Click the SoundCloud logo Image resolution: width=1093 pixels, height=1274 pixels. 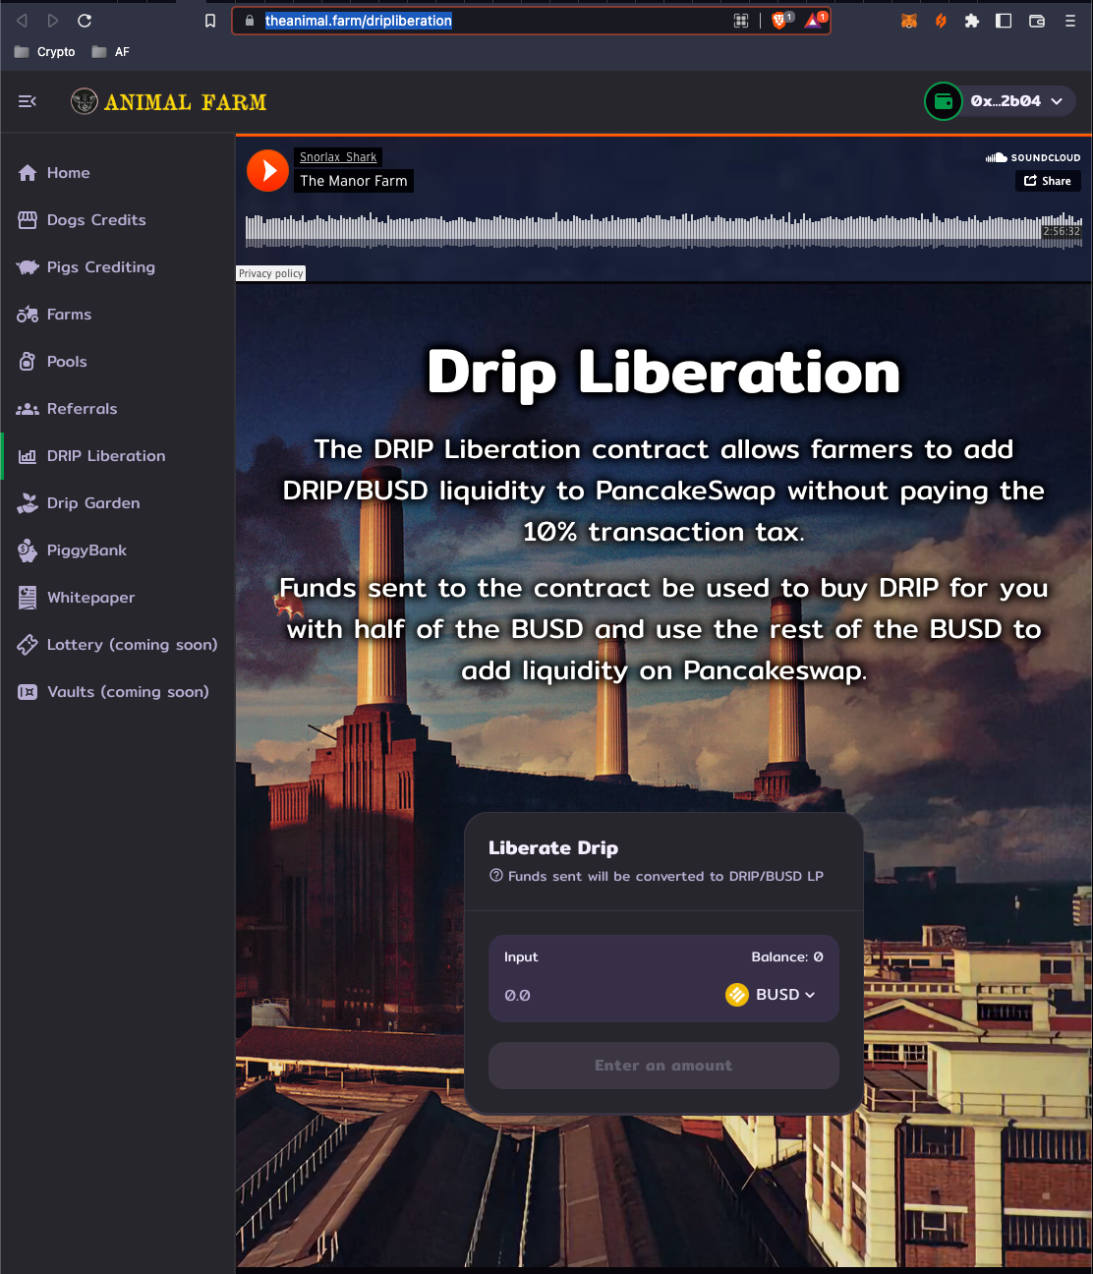1033,157
